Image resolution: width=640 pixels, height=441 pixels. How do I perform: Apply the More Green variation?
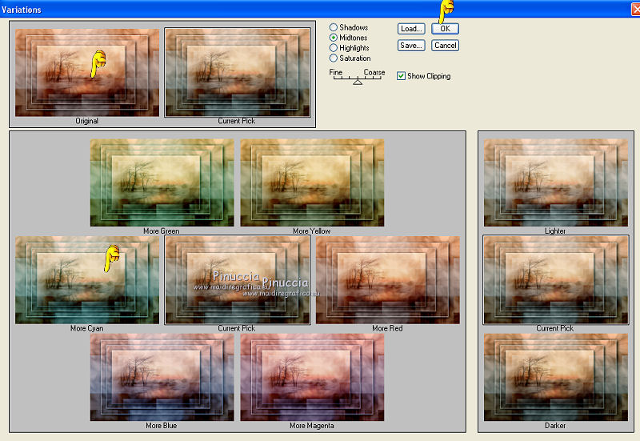point(162,182)
